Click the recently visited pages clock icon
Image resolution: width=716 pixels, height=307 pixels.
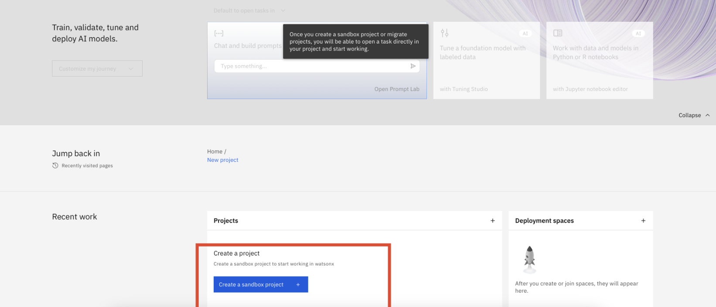point(55,166)
